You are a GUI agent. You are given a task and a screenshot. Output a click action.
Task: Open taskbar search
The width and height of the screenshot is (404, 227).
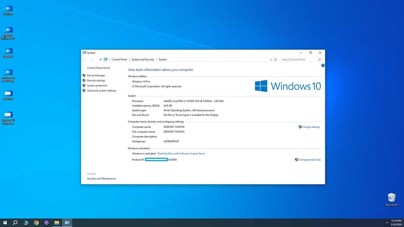click(15, 223)
